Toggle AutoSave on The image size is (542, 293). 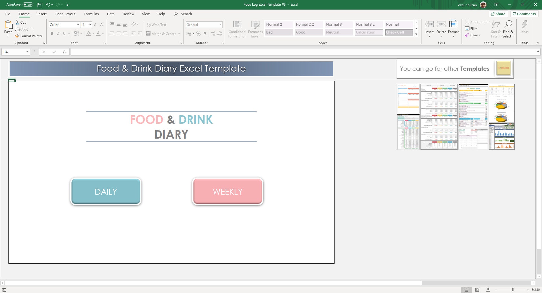pyautogui.click(x=27, y=5)
